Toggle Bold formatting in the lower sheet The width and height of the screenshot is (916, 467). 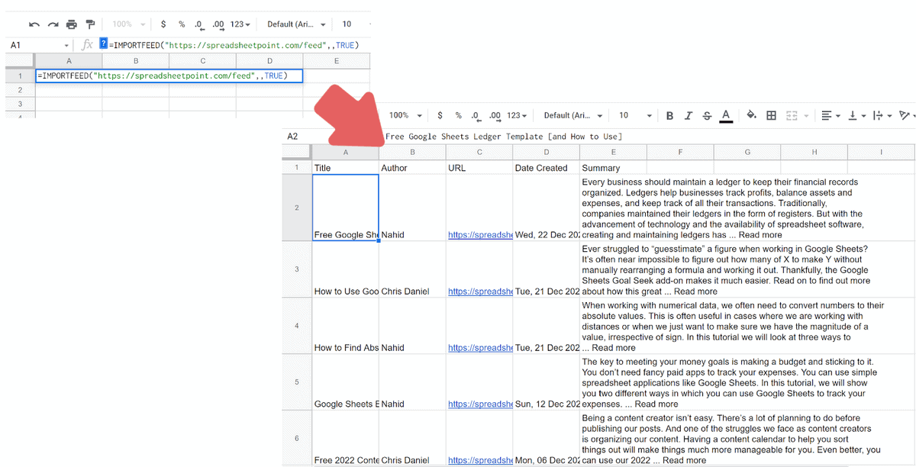click(669, 116)
